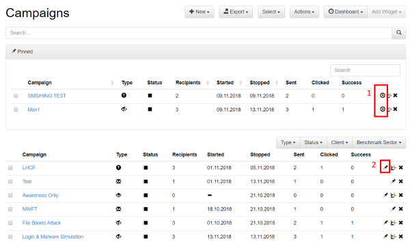Screen dimensions: 410x246
Task: Select the Awareness Only checkbox
Action: pos(10,195)
